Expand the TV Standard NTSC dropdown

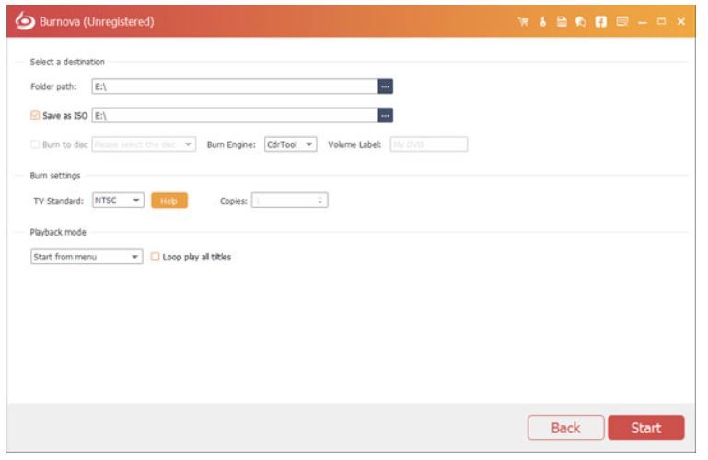(x=118, y=201)
